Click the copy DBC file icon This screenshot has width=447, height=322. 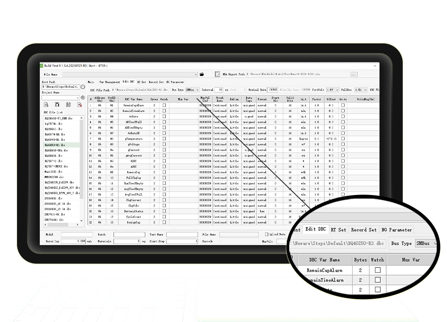click(68, 105)
